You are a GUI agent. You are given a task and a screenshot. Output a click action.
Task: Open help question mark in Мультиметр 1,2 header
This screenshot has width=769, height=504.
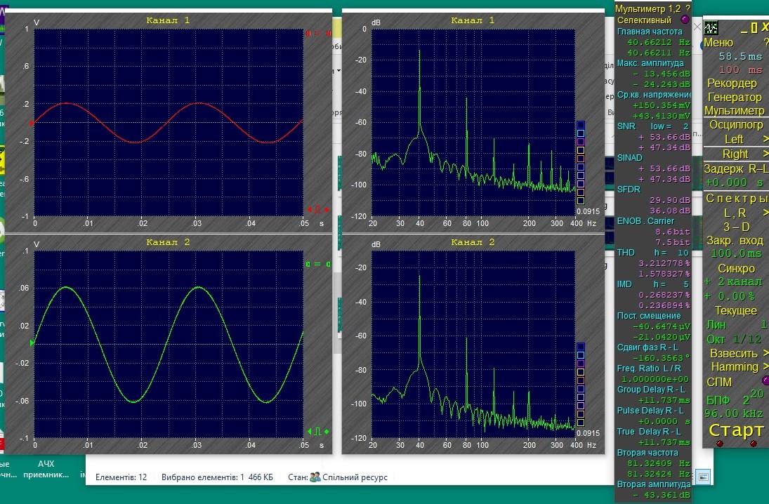tap(688, 9)
